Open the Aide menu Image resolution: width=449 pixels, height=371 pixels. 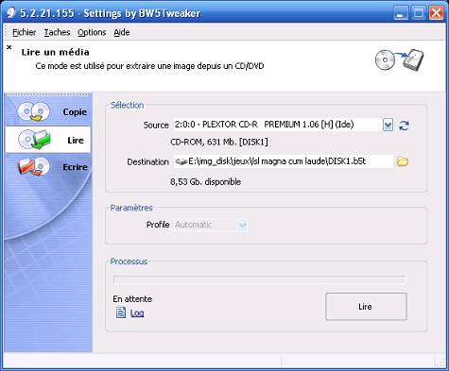click(122, 32)
